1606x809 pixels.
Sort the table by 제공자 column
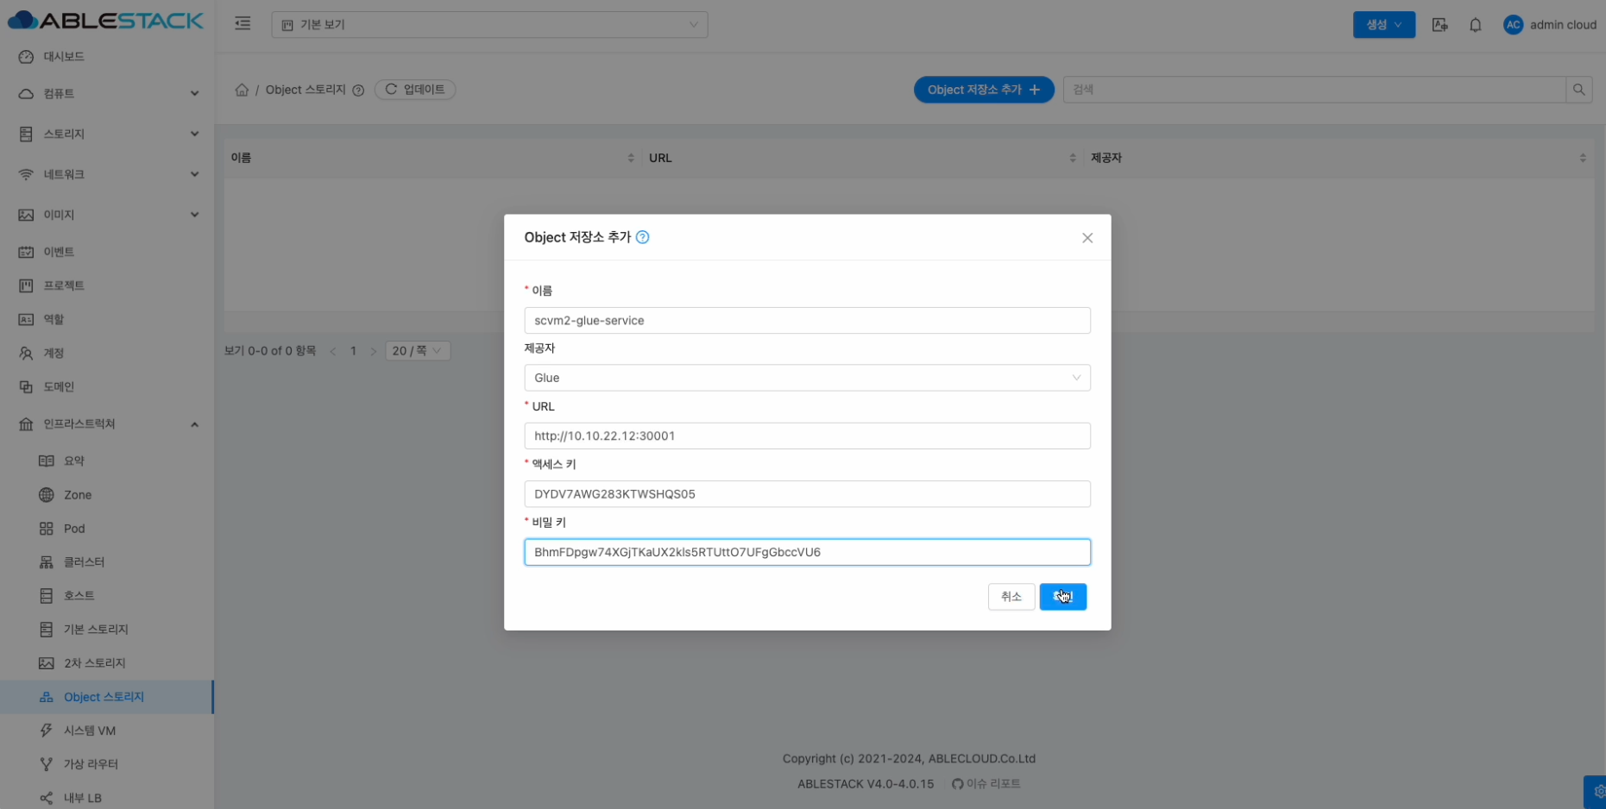pos(1583,158)
